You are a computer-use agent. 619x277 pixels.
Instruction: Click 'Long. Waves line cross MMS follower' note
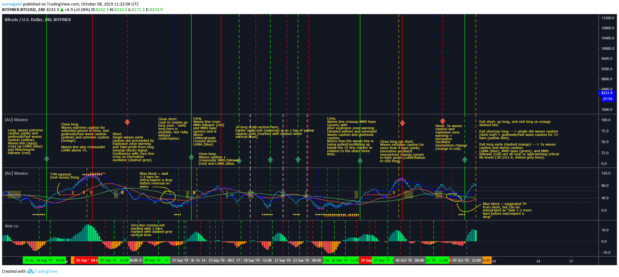coord(208,132)
